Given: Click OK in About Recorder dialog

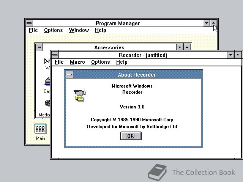Looking at the screenshot, I should 131,136.
